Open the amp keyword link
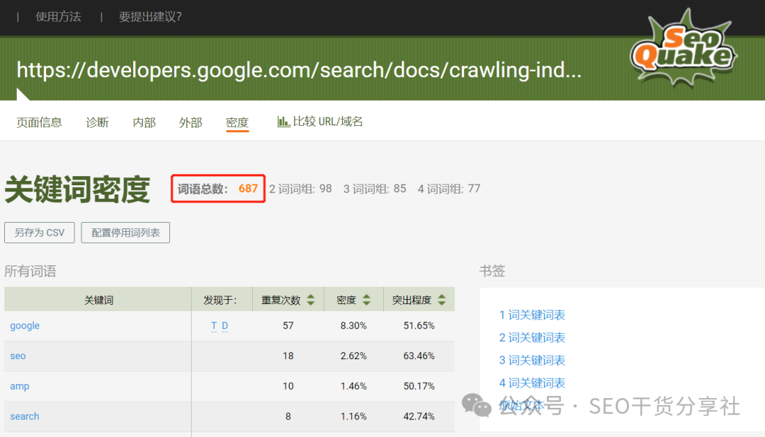 (20, 386)
